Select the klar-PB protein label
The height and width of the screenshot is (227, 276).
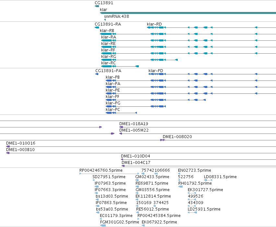click(x=113, y=77)
